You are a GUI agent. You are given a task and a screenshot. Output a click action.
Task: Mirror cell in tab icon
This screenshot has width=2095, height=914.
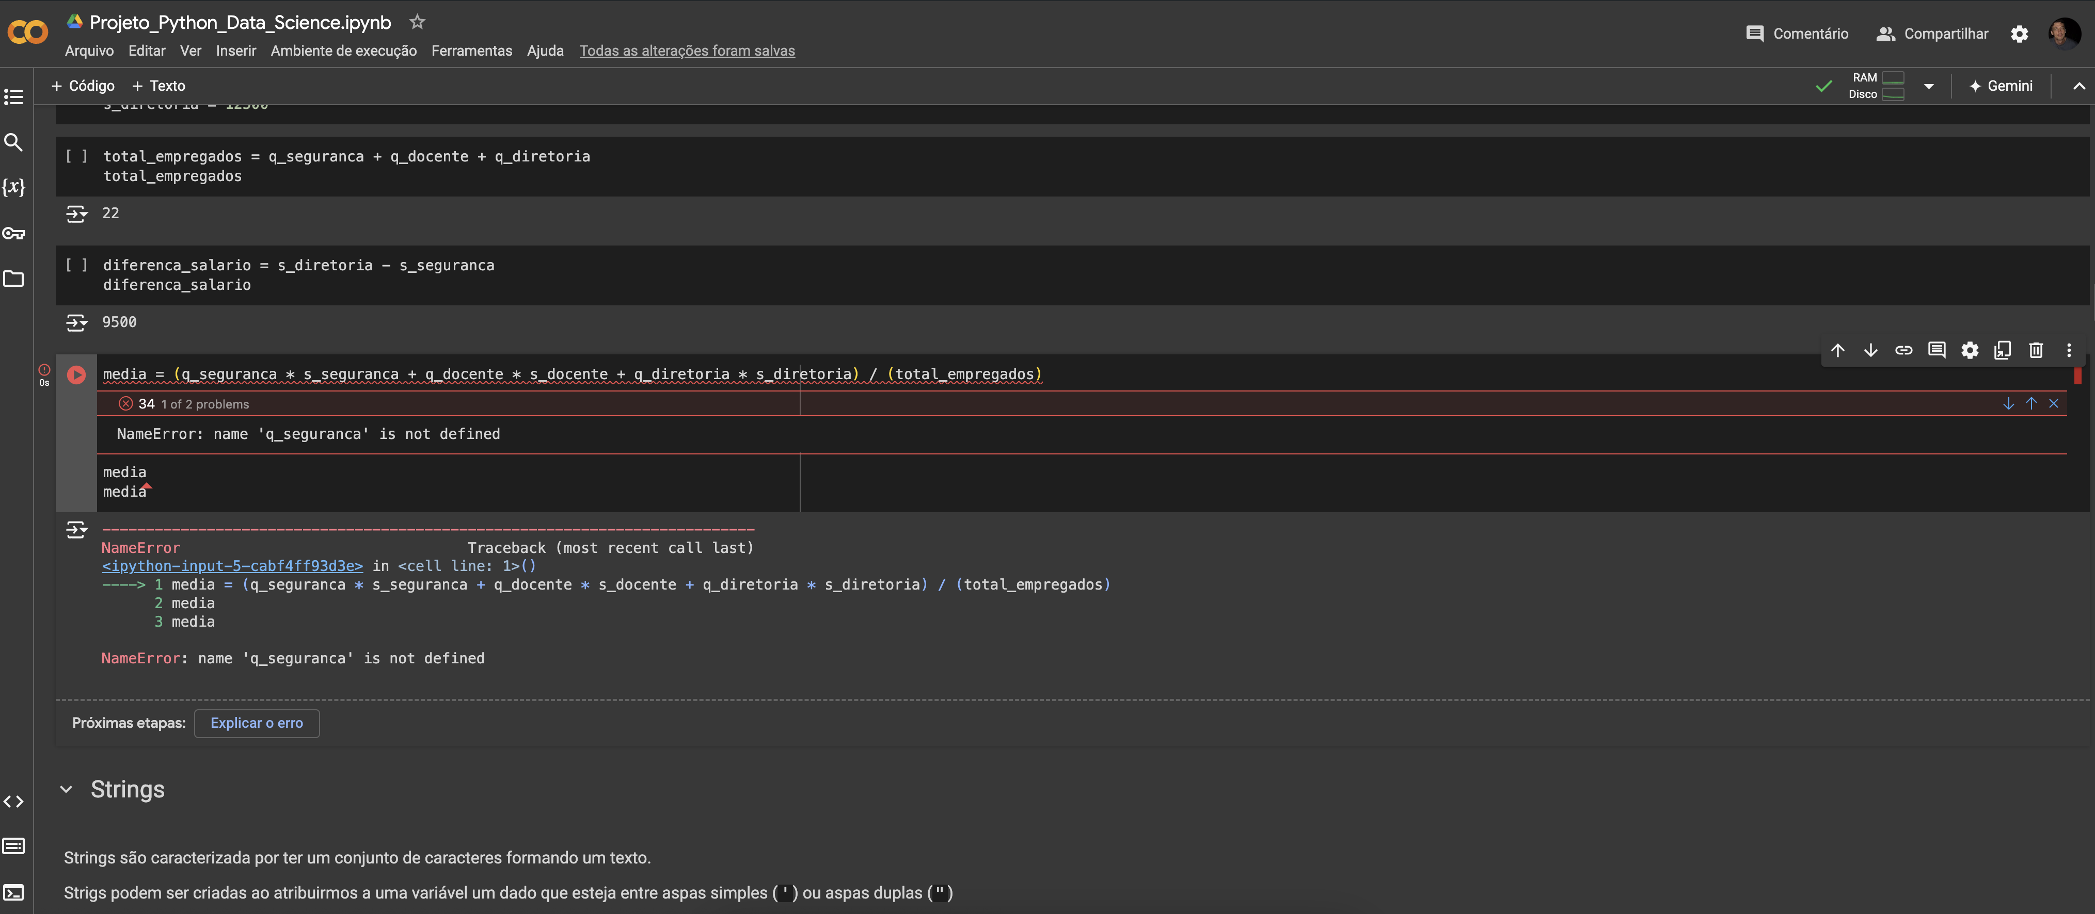point(2002,350)
